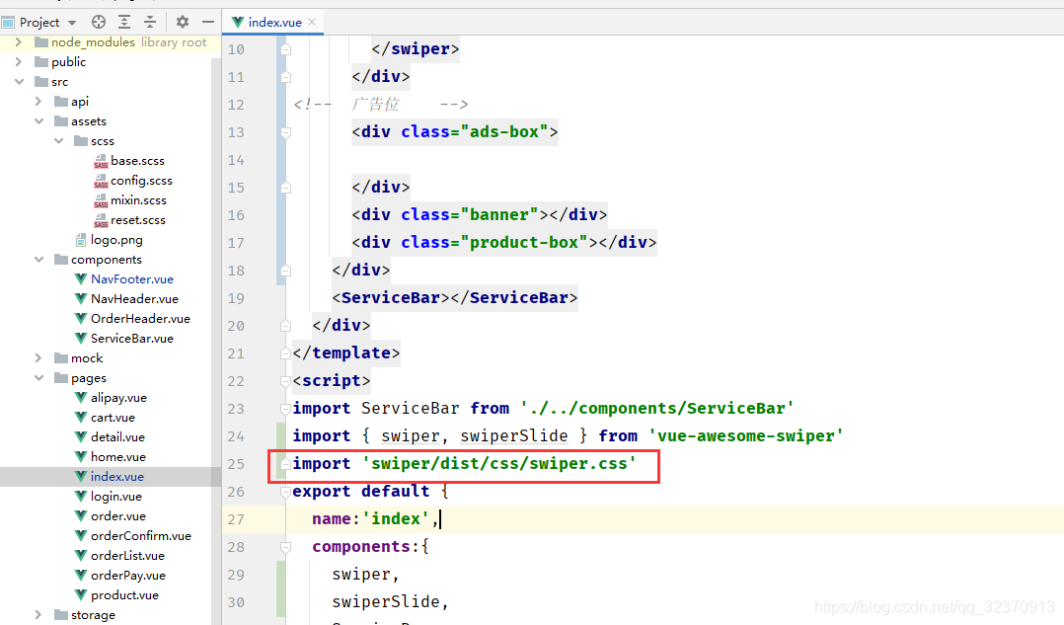Click the Expand All icon in Project toolbar

(x=123, y=21)
